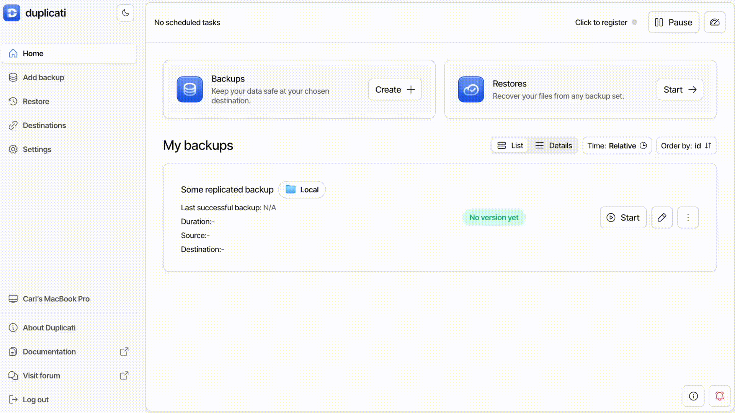Open the Visit forum link

pos(69,376)
